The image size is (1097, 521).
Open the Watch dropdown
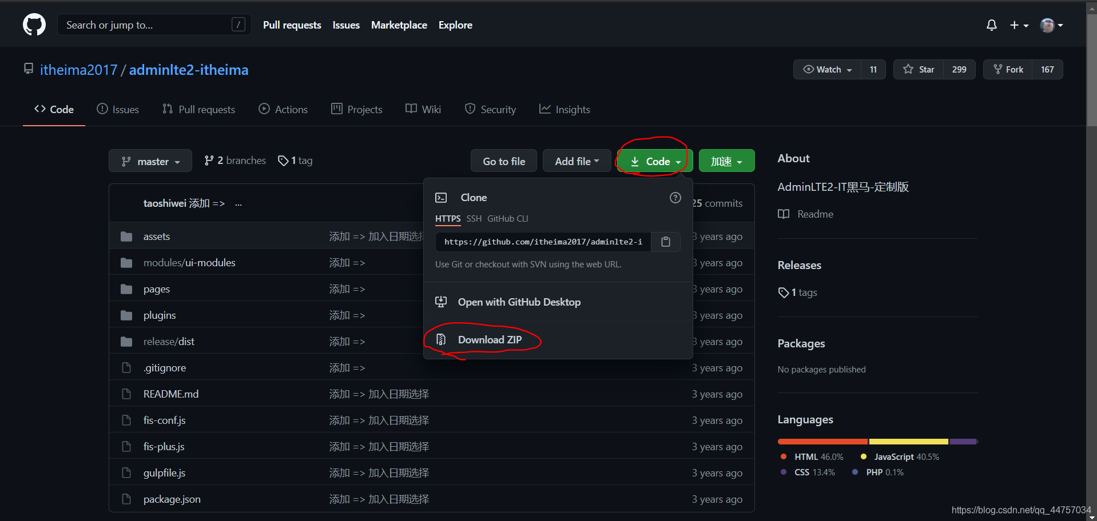[x=827, y=70]
